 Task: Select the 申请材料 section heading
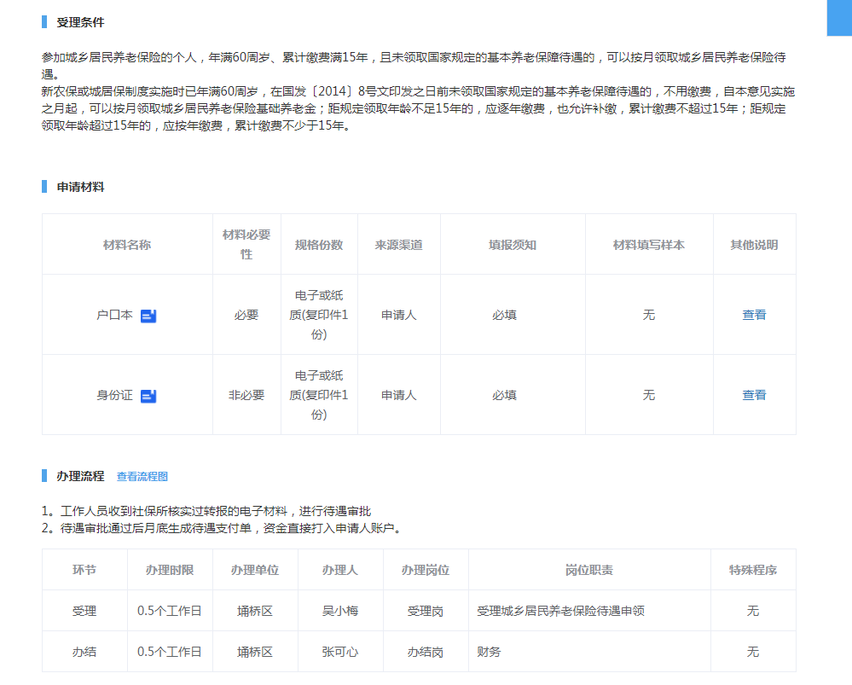[80, 187]
